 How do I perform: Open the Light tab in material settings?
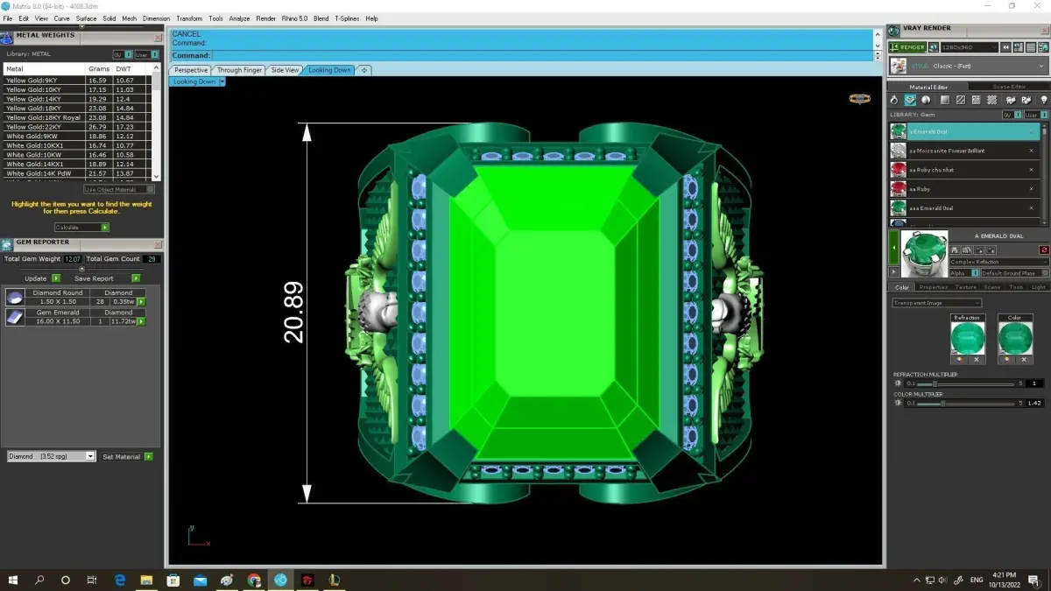pyautogui.click(x=1039, y=287)
